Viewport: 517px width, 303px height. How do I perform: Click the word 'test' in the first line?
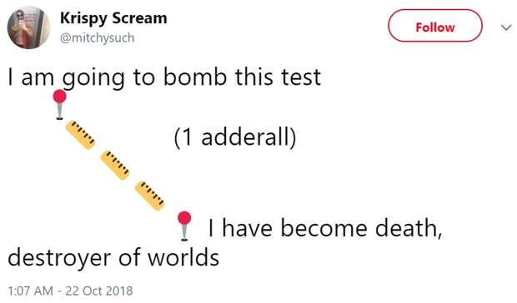[301, 77]
